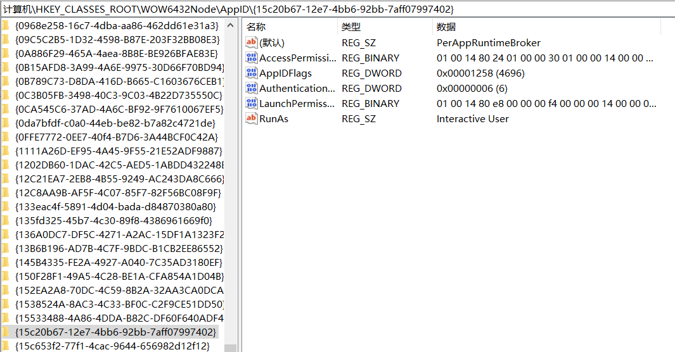The width and height of the screenshot is (675, 352).
Task: Open key {133eac4f-5891-4d04-bada-d84870380a80}
Action: 115,206
